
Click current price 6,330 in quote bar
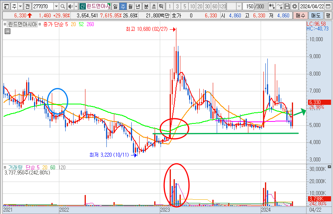tap(21, 15)
